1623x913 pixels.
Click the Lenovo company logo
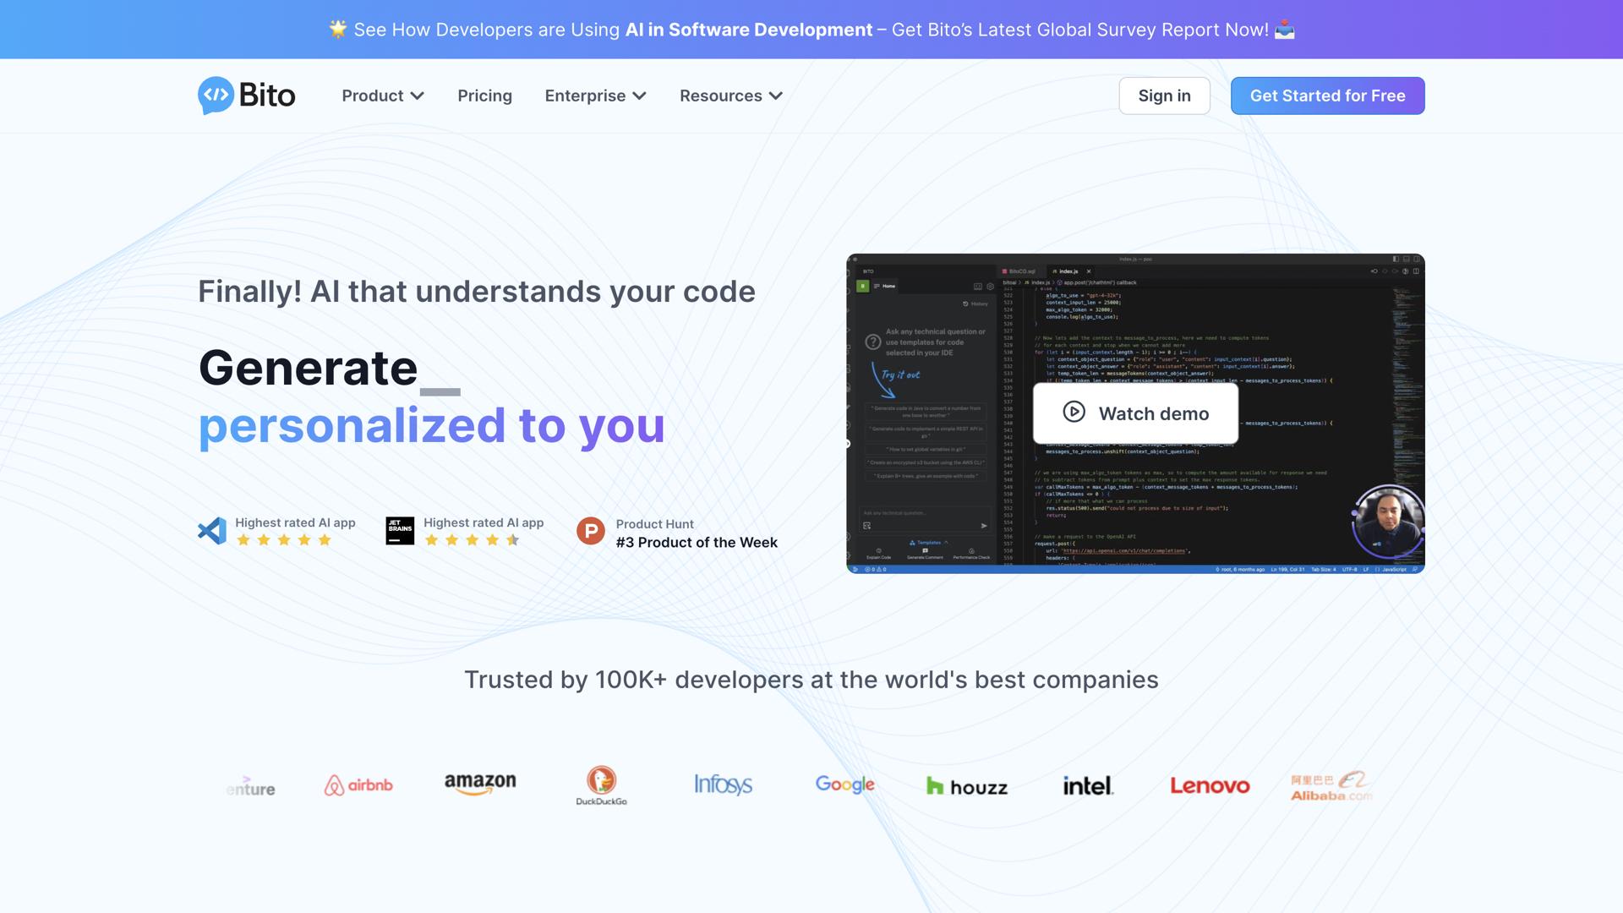(x=1210, y=785)
